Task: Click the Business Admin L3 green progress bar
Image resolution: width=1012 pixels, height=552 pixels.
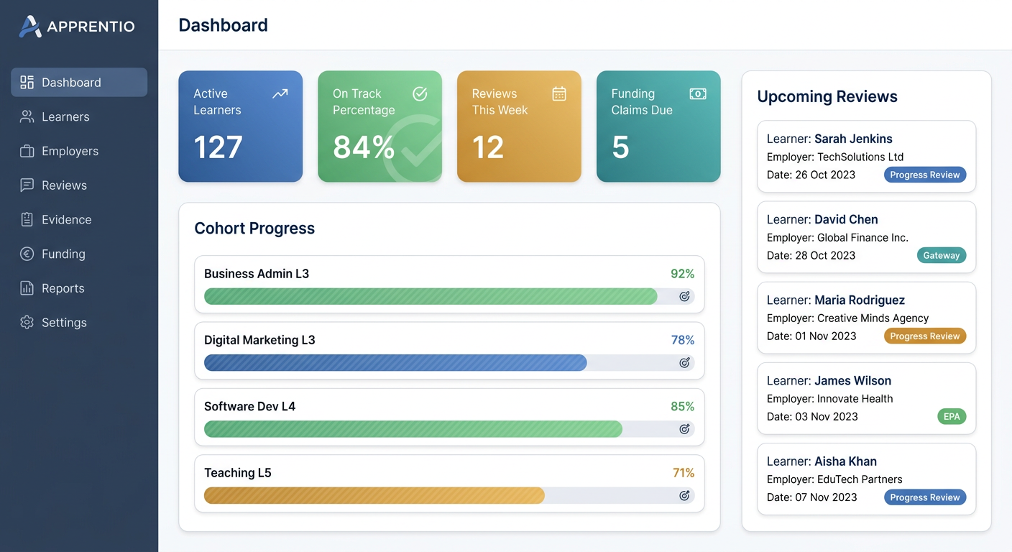Action: pos(431,296)
